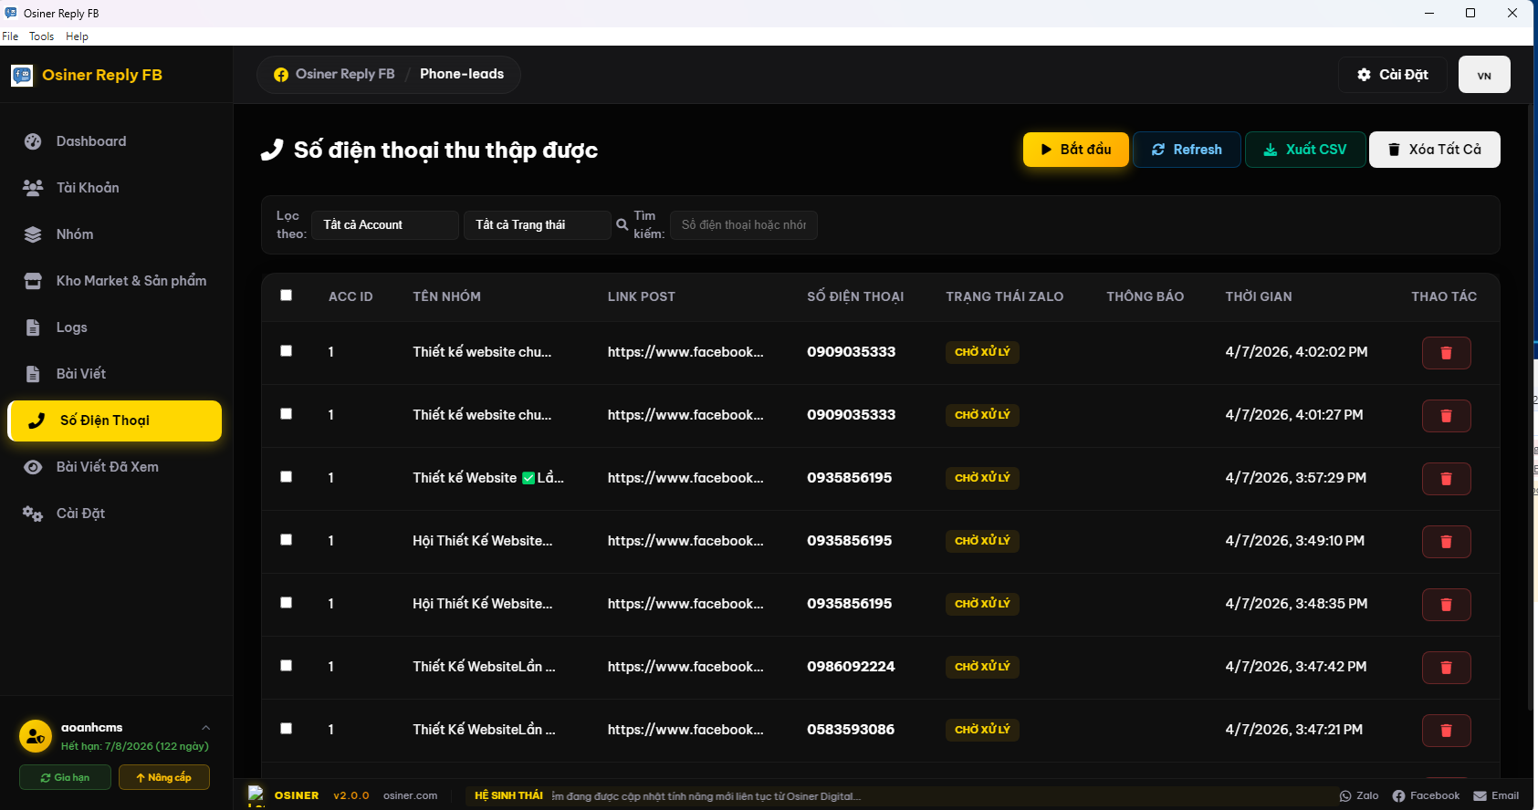Delete the 4:02:02 PM phone entry

(1446, 353)
